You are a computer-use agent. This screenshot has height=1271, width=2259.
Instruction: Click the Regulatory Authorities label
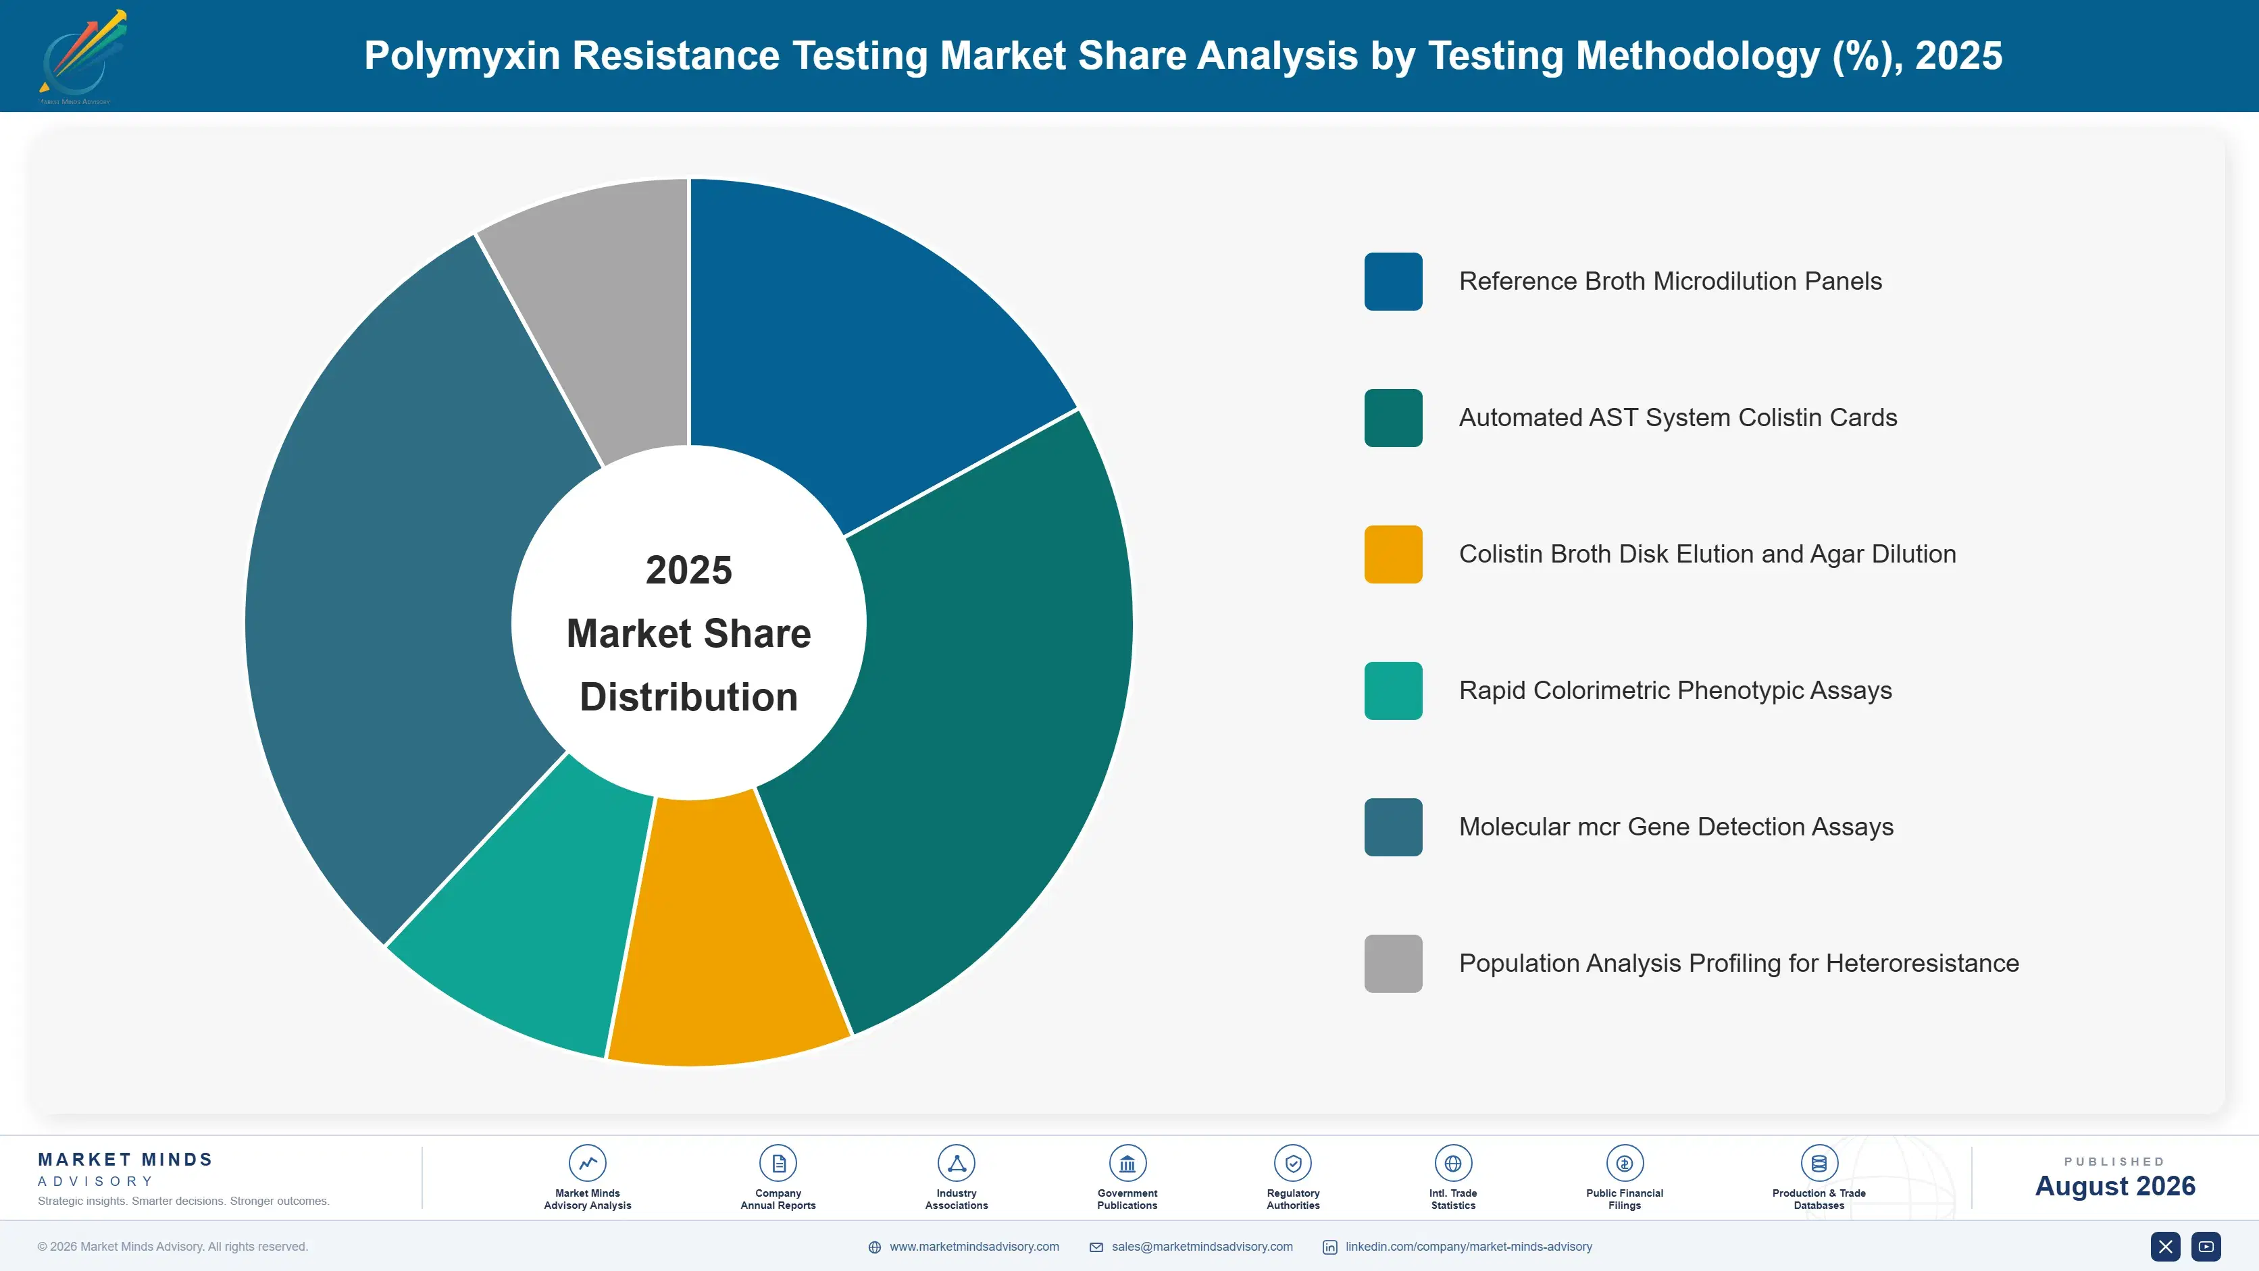[1292, 1199]
